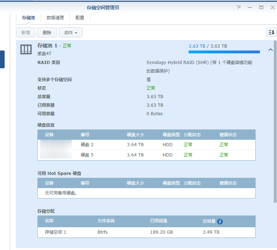Click the 硬盘 5 row 健康状态 正常 cell

[224, 155]
